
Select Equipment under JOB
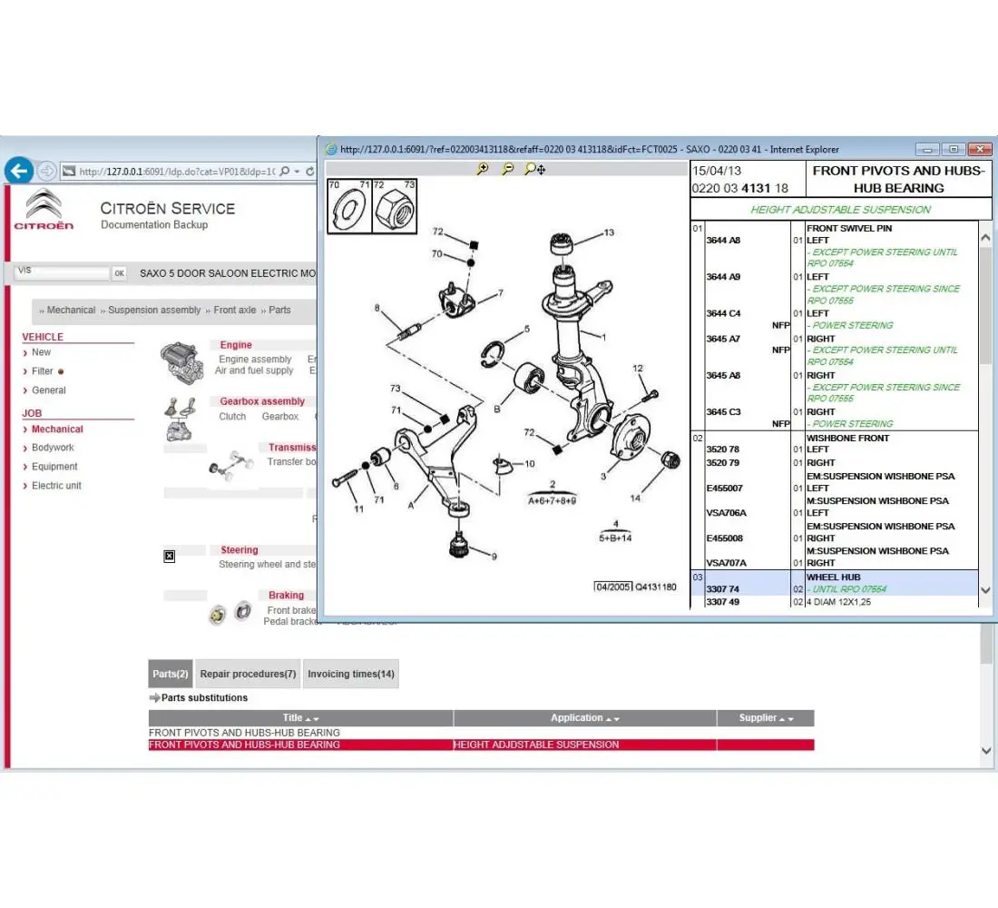[x=54, y=467]
